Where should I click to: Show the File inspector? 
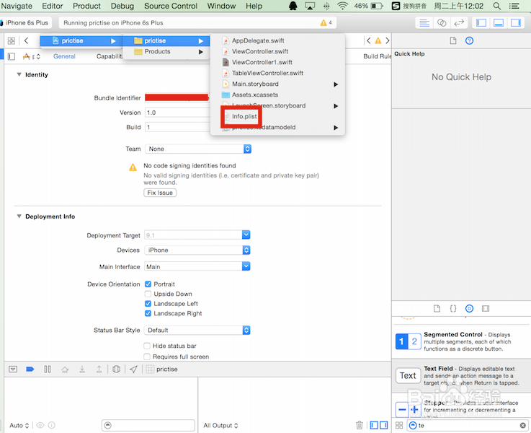(452, 40)
